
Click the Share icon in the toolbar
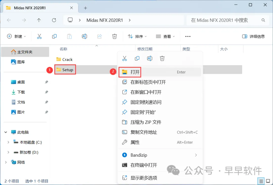[x=99, y=36]
